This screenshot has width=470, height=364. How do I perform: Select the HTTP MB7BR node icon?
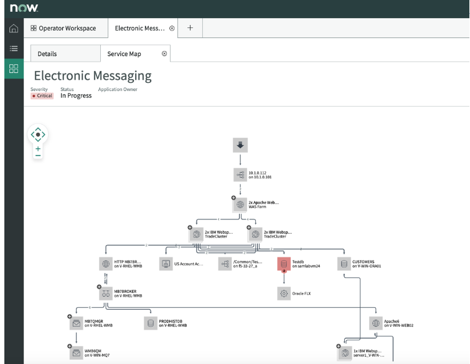click(106, 264)
